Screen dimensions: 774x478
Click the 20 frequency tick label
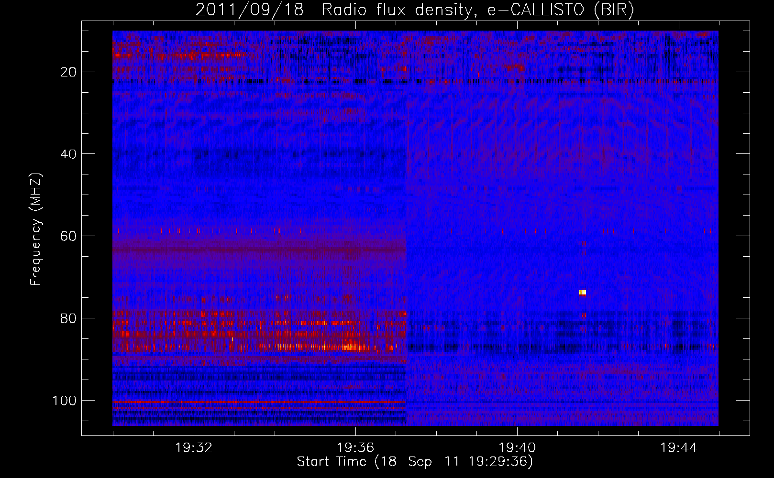(68, 72)
